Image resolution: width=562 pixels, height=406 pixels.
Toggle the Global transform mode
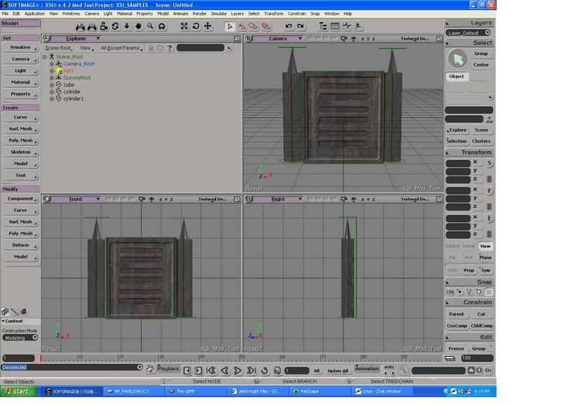point(452,246)
